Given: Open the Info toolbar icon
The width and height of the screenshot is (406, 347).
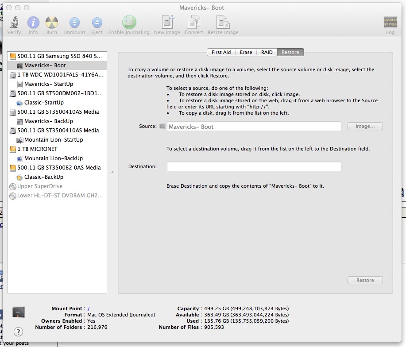Looking at the screenshot, I should [33, 22].
